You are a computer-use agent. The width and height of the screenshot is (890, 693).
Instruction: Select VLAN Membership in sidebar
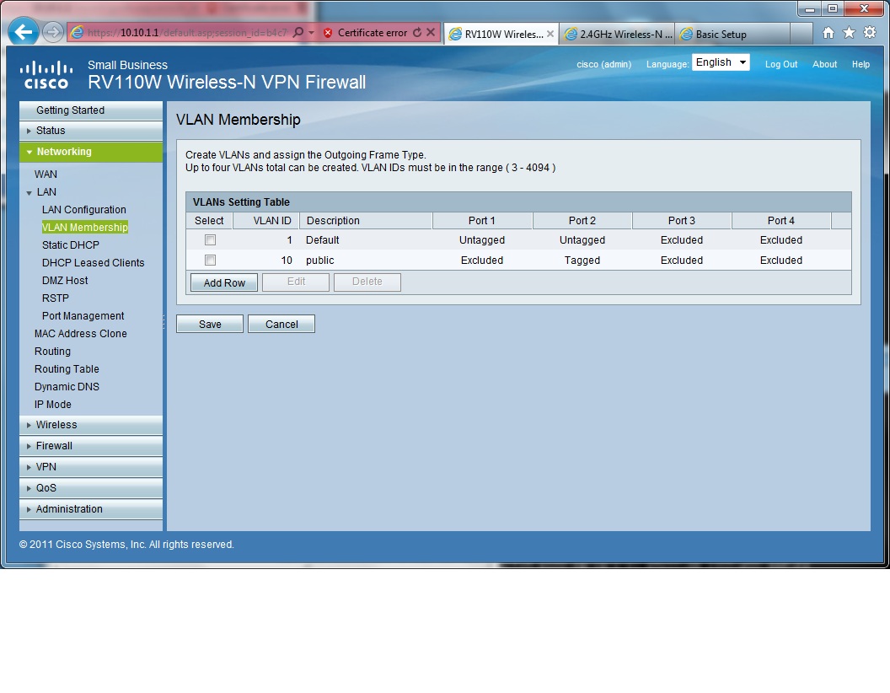pyautogui.click(x=84, y=227)
